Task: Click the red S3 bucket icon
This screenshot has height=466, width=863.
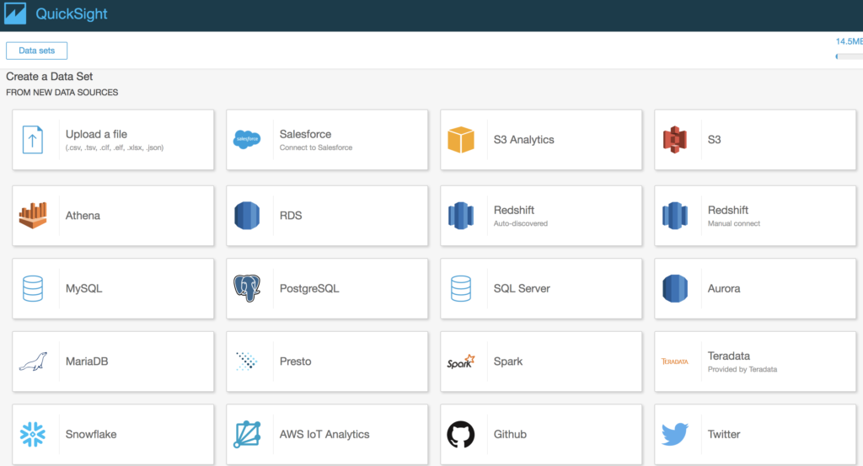Action: point(674,140)
